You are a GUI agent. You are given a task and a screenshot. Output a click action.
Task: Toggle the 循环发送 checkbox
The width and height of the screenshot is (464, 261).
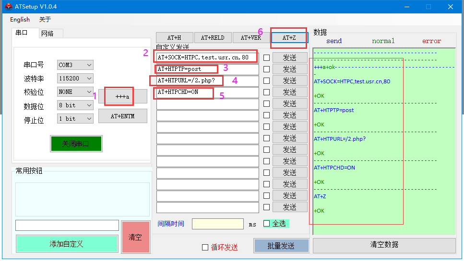click(x=205, y=248)
